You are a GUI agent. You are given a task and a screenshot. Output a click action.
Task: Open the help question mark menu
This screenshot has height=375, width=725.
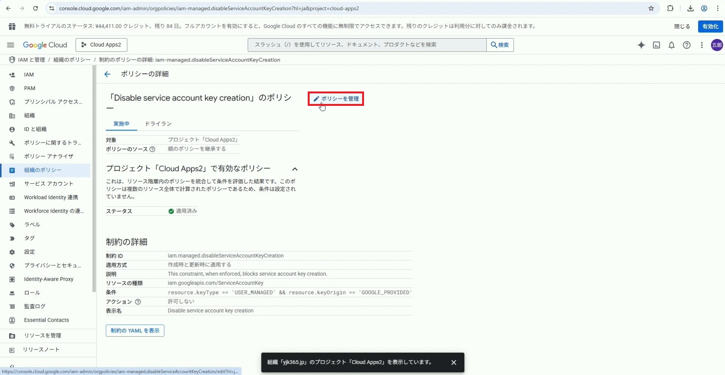click(x=686, y=45)
